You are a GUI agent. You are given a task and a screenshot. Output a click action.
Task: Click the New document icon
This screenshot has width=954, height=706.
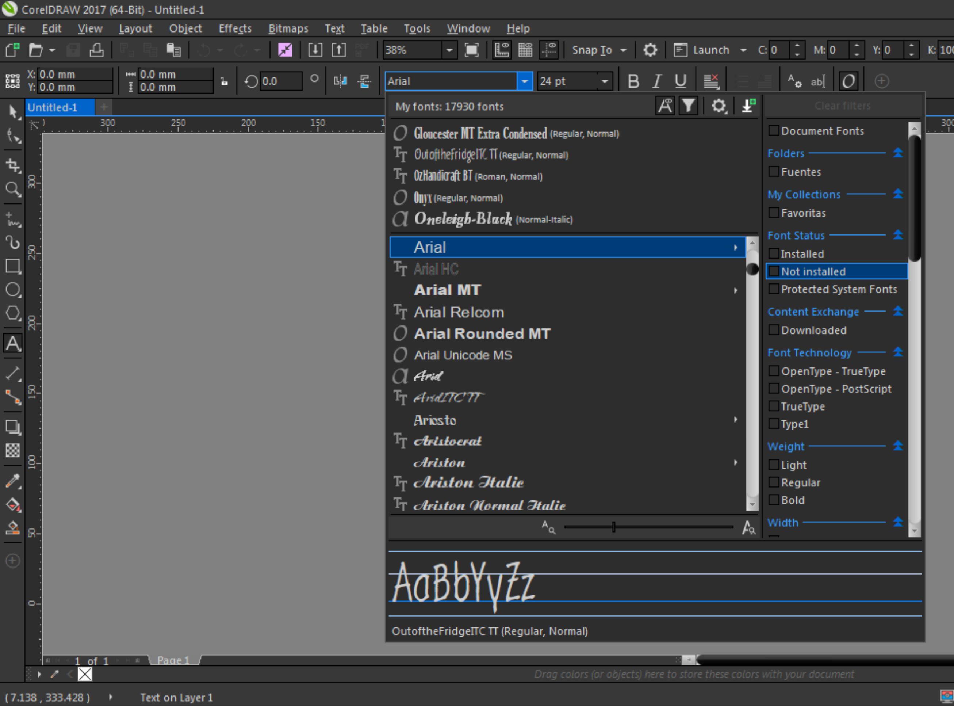pos(12,50)
